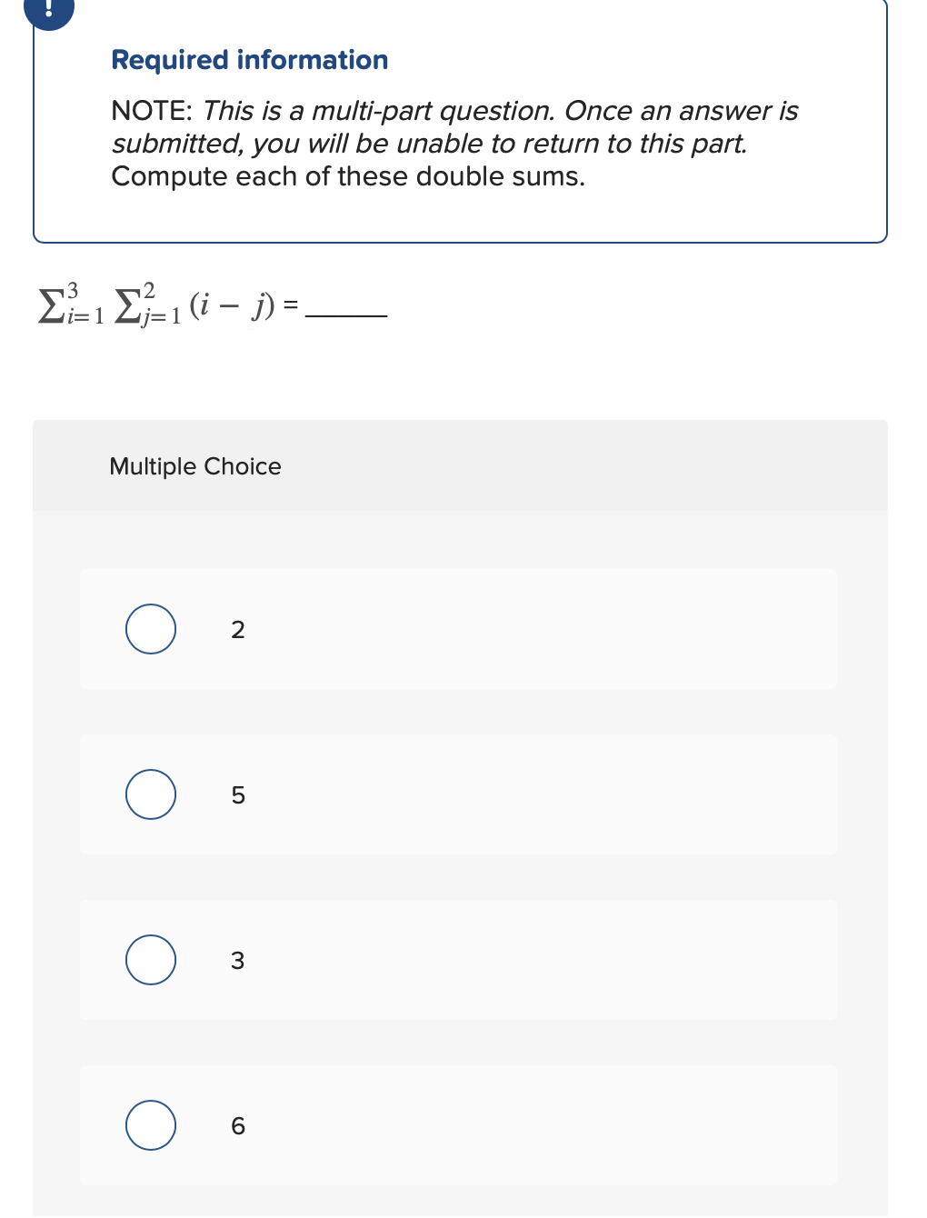
Task: Click the answer option row containing 6
Action: (x=458, y=1125)
